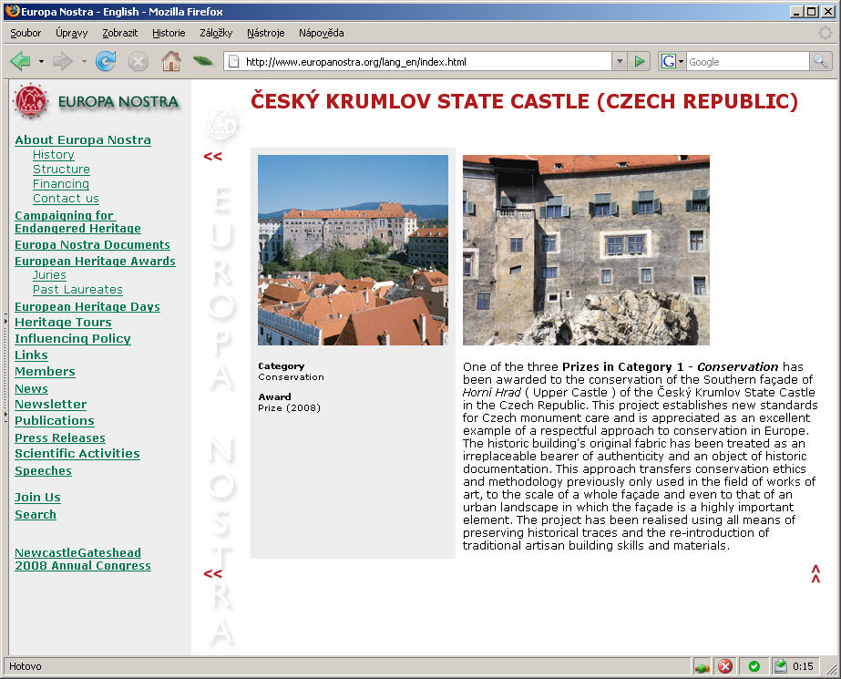Open the Nástroje menu

[265, 33]
